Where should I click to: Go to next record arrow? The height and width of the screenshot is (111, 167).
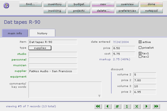point(147,106)
